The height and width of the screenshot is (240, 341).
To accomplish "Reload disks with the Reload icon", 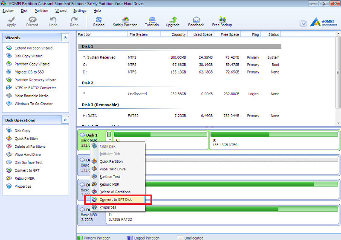I will click(x=99, y=20).
